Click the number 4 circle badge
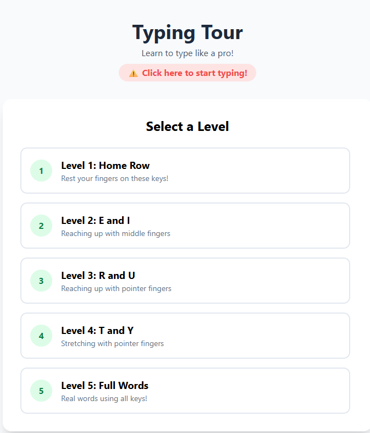 click(x=41, y=336)
